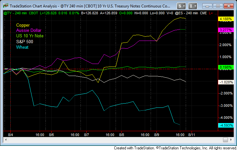Screen dimensions: 237x150
Task: Click the -2.000% axis label
Action: (x=226, y=94)
